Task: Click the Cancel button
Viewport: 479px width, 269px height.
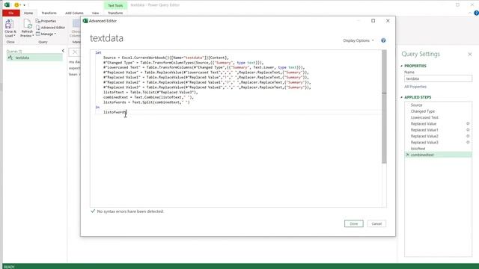Action: tap(376, 223)
